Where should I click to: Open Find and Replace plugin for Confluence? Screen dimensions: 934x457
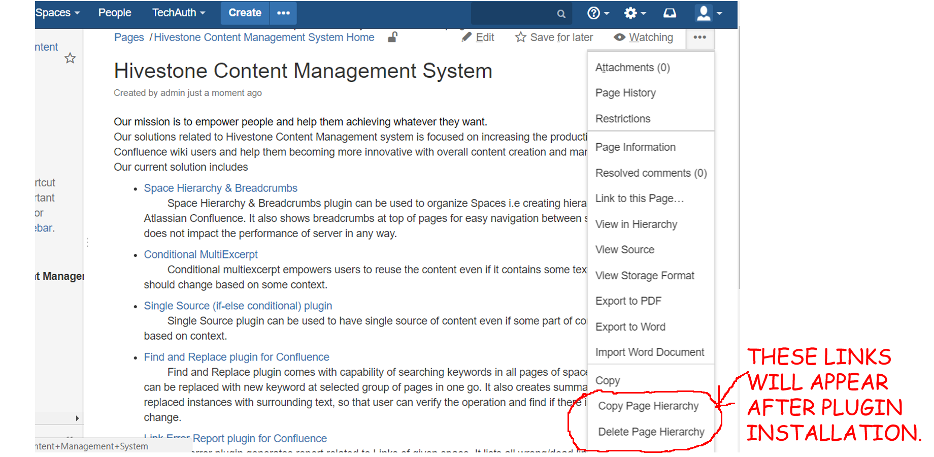point(237,357)
